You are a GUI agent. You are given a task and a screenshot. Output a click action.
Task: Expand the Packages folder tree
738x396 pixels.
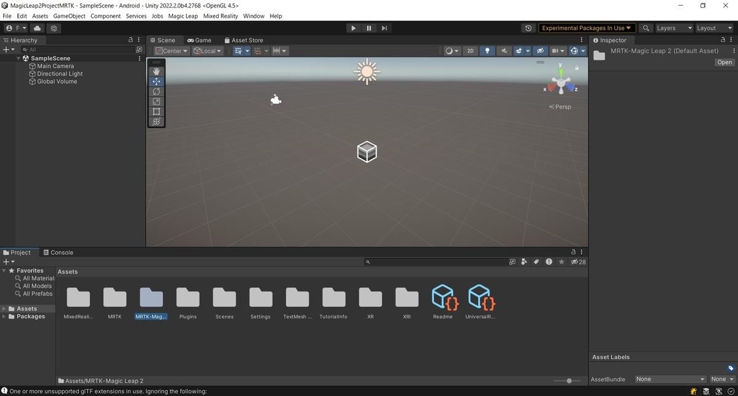coord(4,317)
